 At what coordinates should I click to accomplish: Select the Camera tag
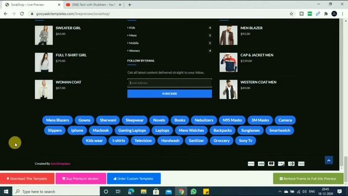coord(285,120)
